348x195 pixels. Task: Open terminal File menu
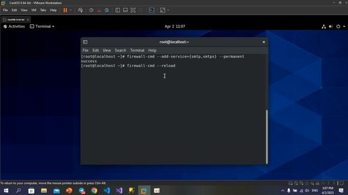pos(85,50)
